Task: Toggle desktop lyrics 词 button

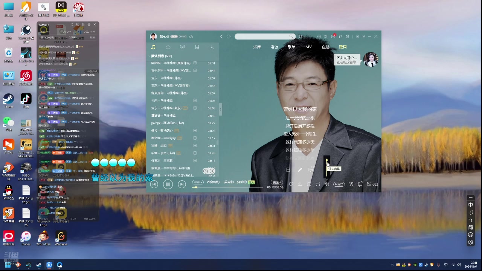Action: pyautogui.click(x=351, y=184)
